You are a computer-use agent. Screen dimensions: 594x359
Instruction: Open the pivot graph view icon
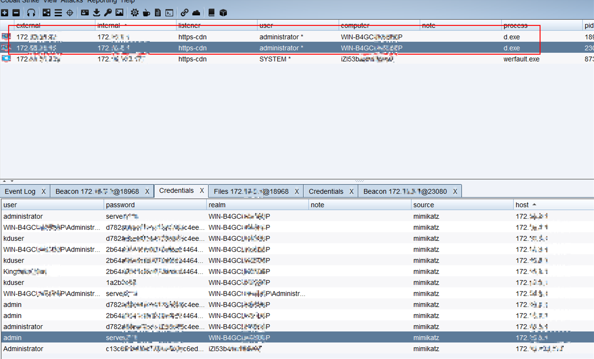(46, 13)
